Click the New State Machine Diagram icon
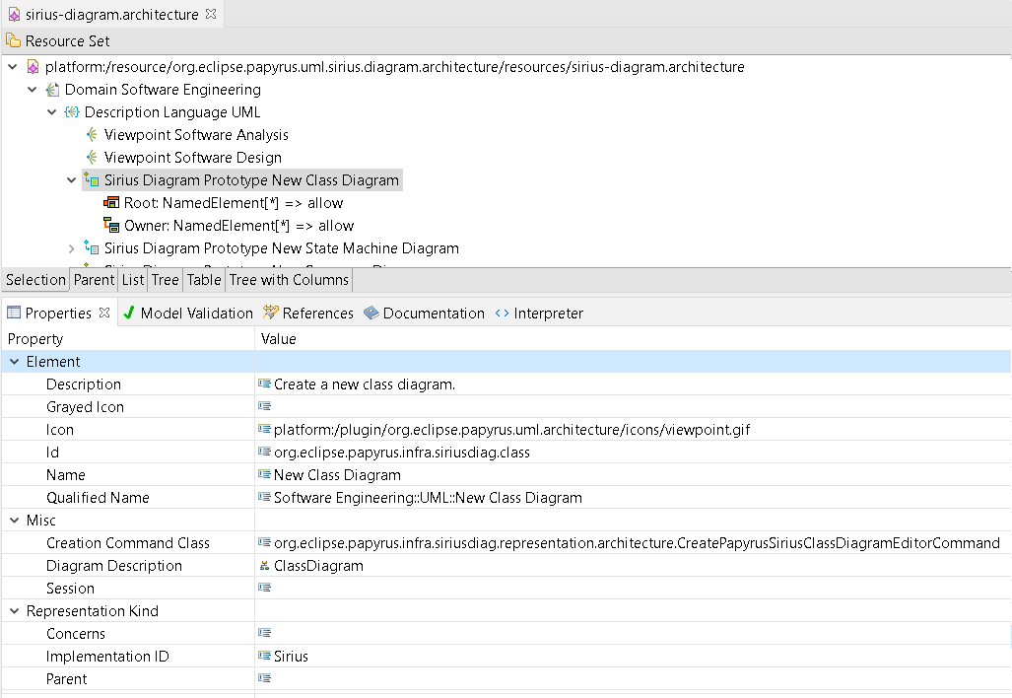Viewport: 1012px width, 698px height. 92,248
